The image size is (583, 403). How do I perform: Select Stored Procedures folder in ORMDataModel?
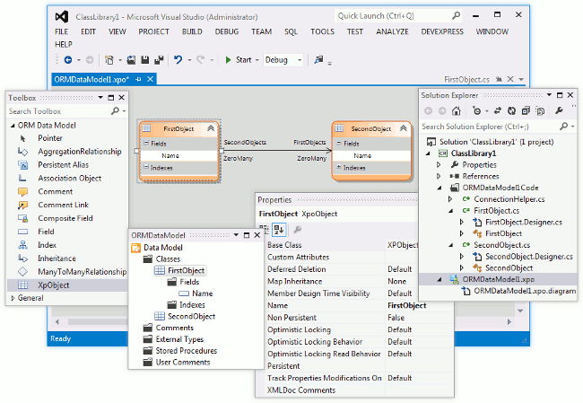(186, 351)
